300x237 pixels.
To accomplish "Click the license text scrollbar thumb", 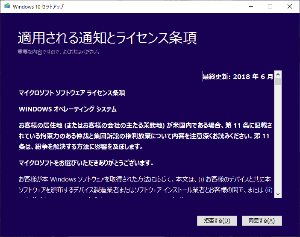I will click(278, 82).
